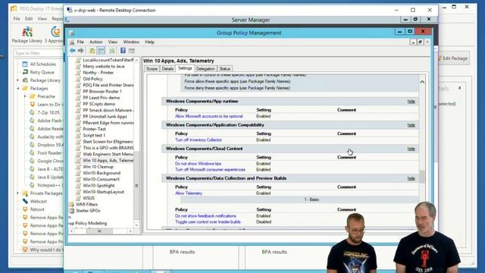Select the Win10-ConsumerX GPO
Screen dimensions: 485x273
[x=101, y=179]
